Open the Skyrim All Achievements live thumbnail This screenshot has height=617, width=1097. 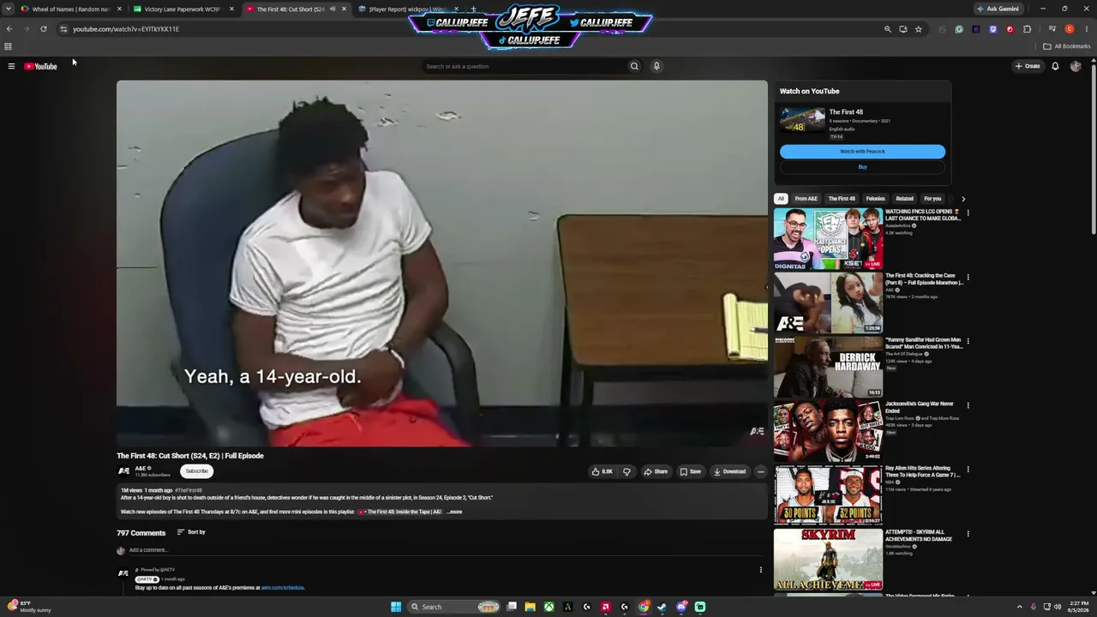click(x=828, y=560)
